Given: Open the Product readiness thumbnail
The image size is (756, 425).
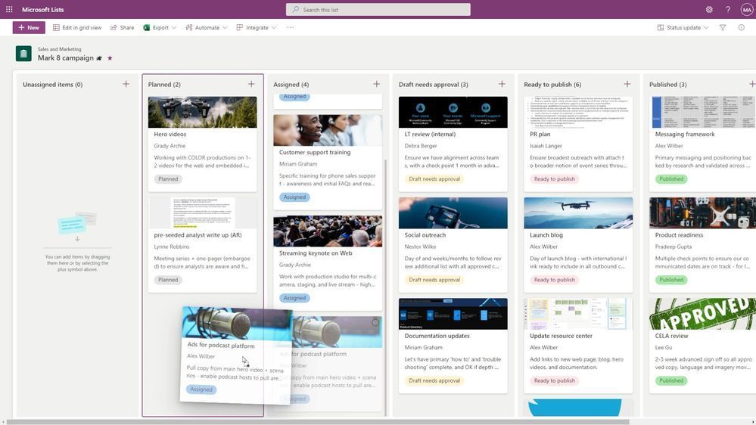Looking at the screenshot, I should click(x=702, y=213).
